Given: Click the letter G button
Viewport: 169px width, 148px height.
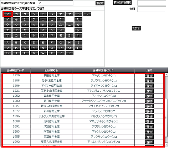Looking at the screenshot, I should point(61,42).
